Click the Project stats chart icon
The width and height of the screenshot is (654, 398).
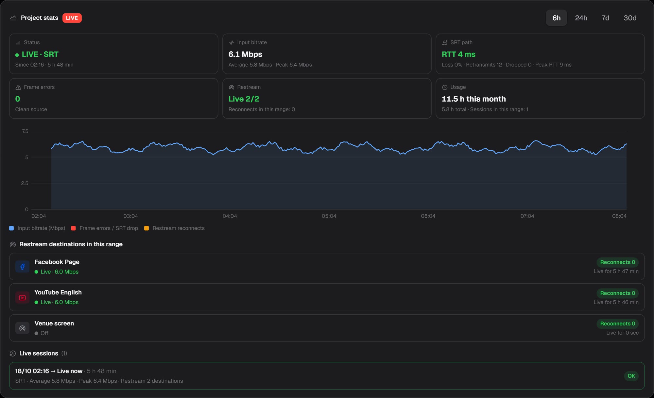[13, 18]
